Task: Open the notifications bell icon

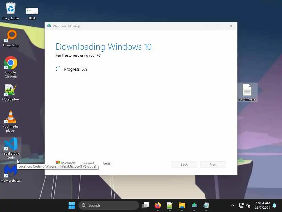Action: tap(274, 205)
